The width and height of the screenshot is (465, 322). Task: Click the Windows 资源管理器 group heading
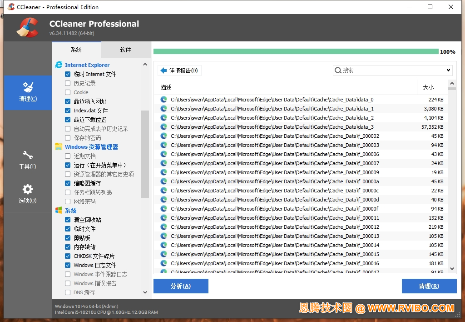[91, 147]
